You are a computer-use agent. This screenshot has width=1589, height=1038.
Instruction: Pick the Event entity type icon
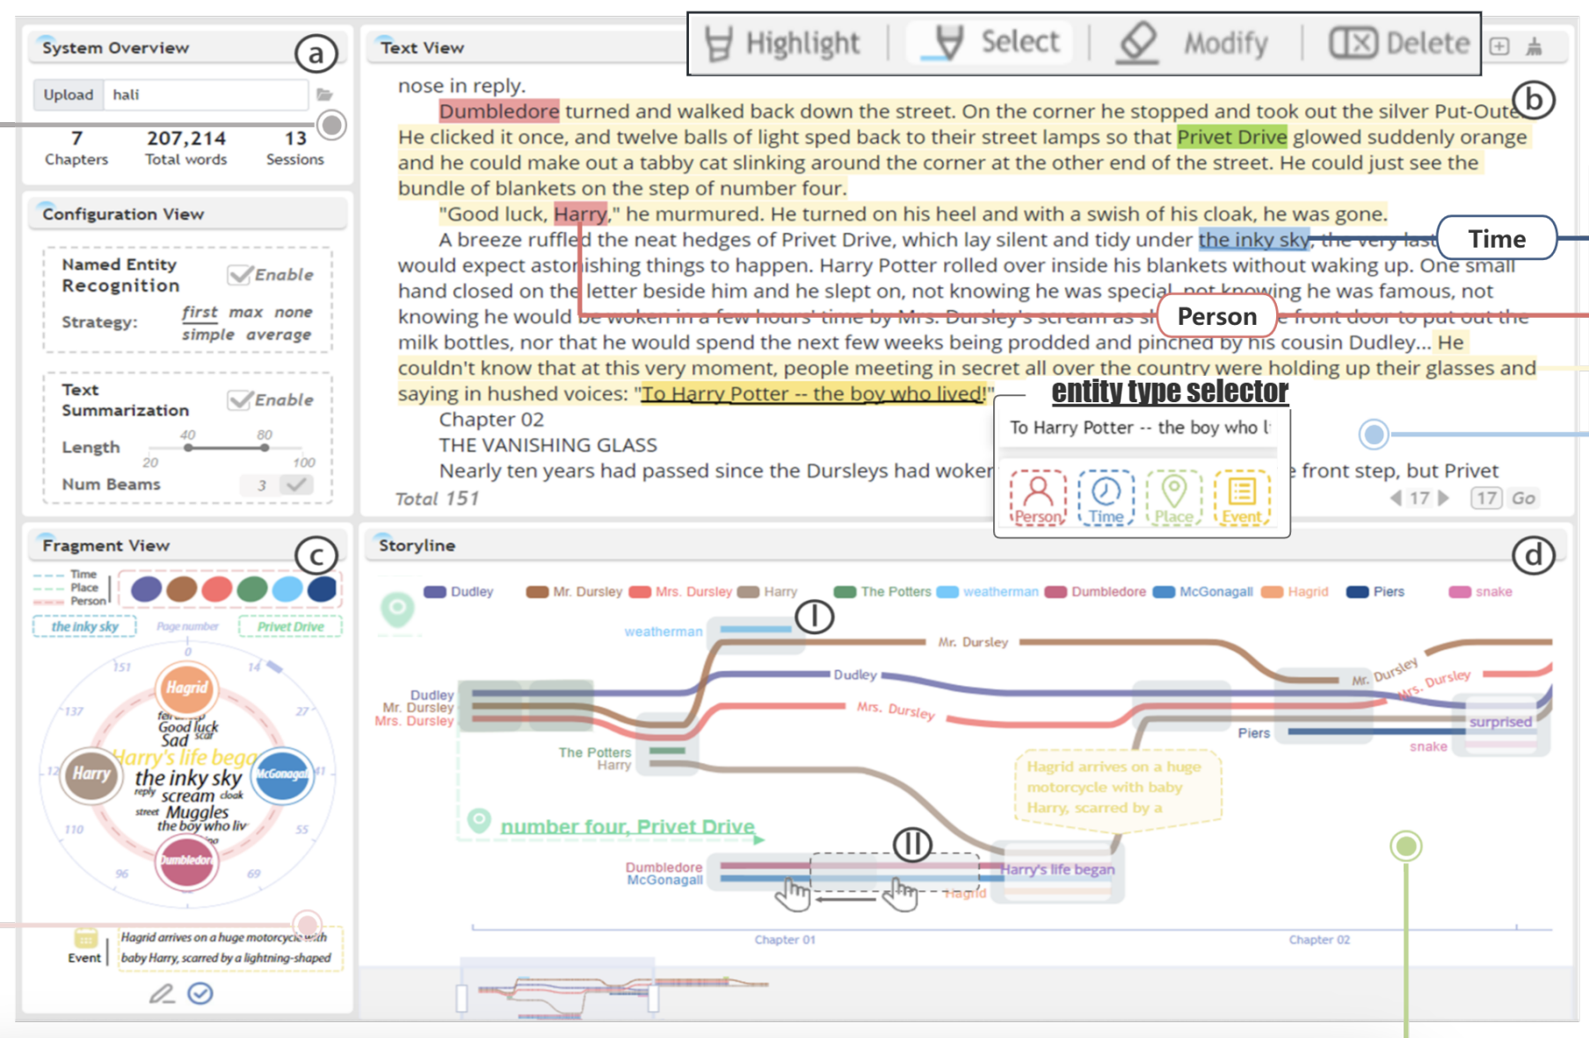(1242, 498)
